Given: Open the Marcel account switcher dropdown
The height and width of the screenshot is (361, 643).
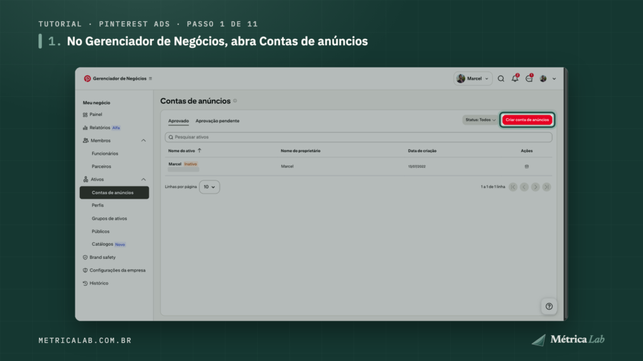Looking at the screenshot, I should coord(472,78).
